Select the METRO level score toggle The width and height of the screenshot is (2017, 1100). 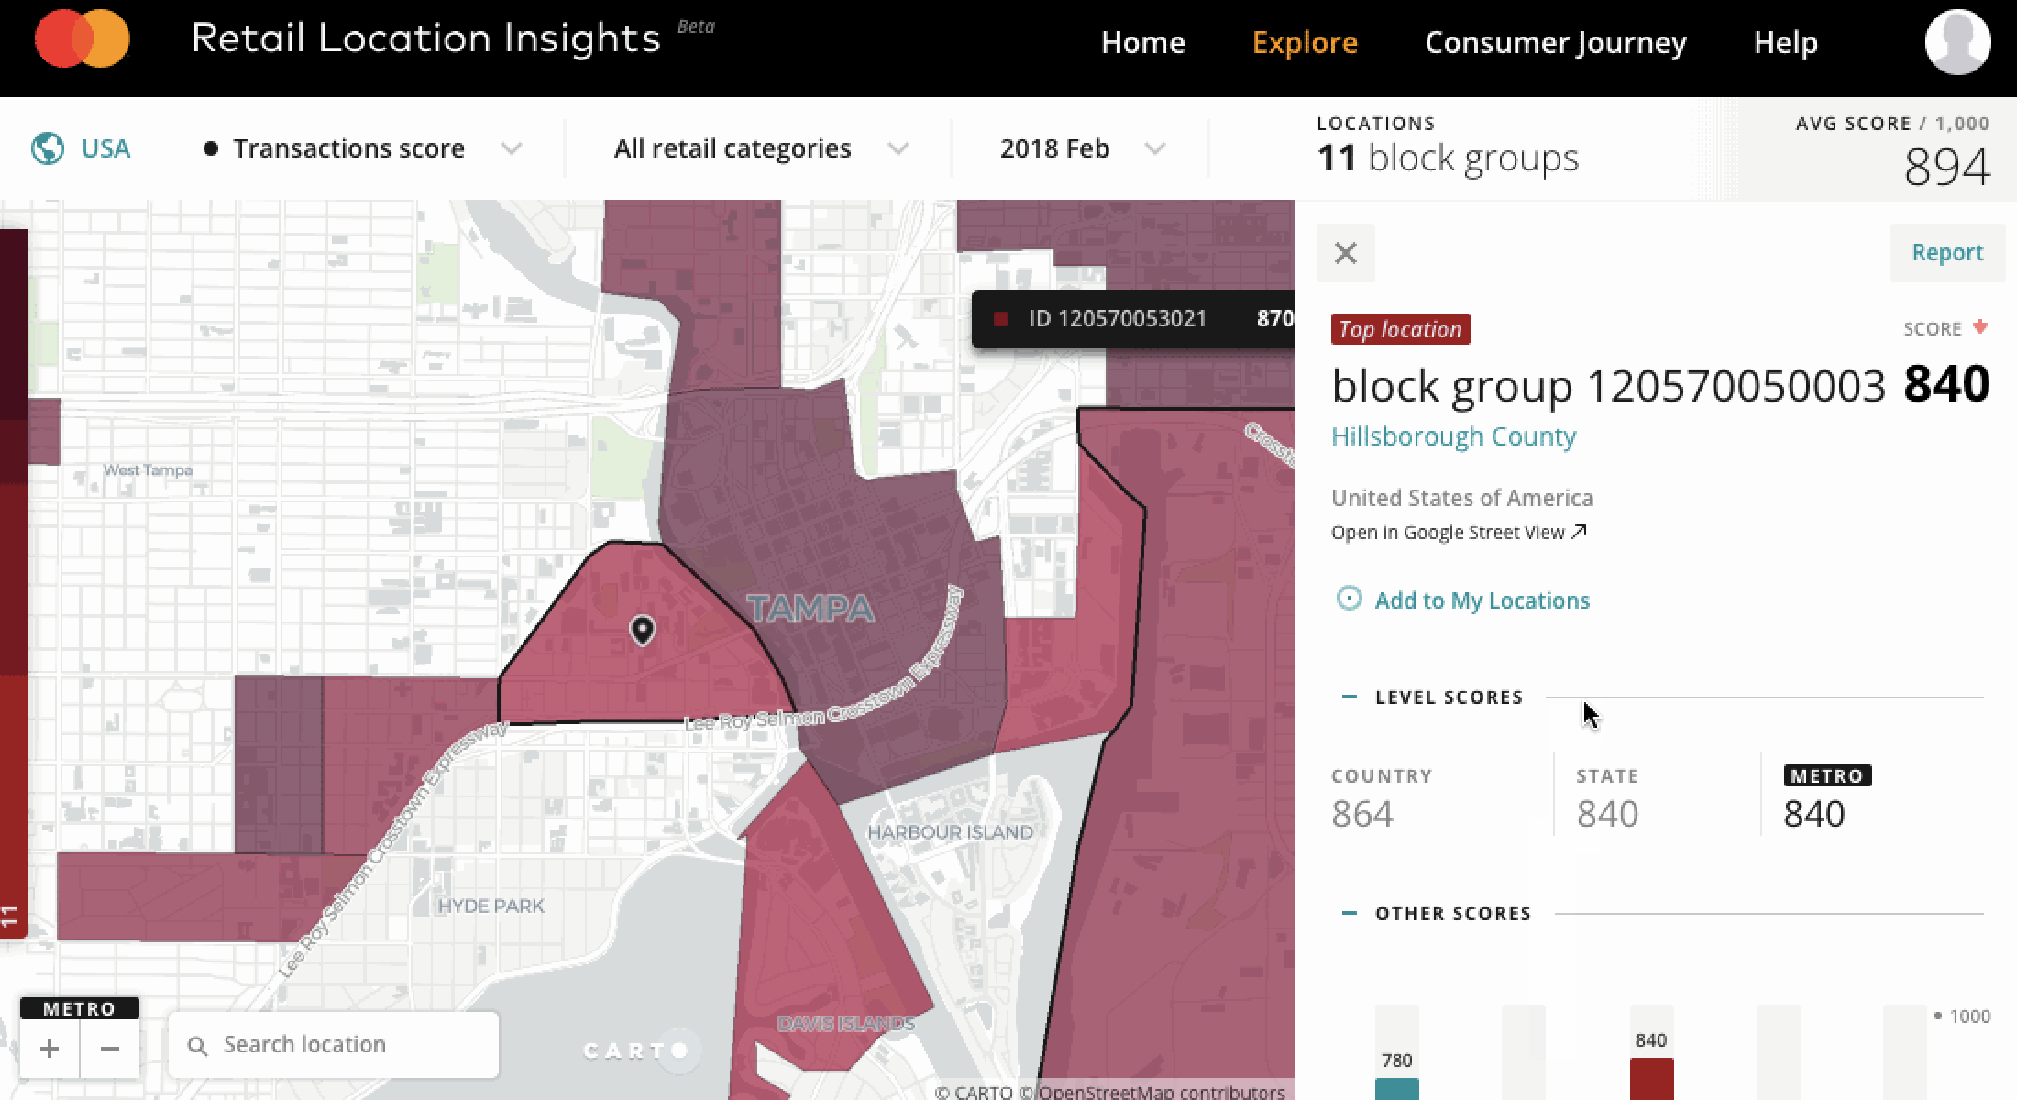coord(1827,775)
